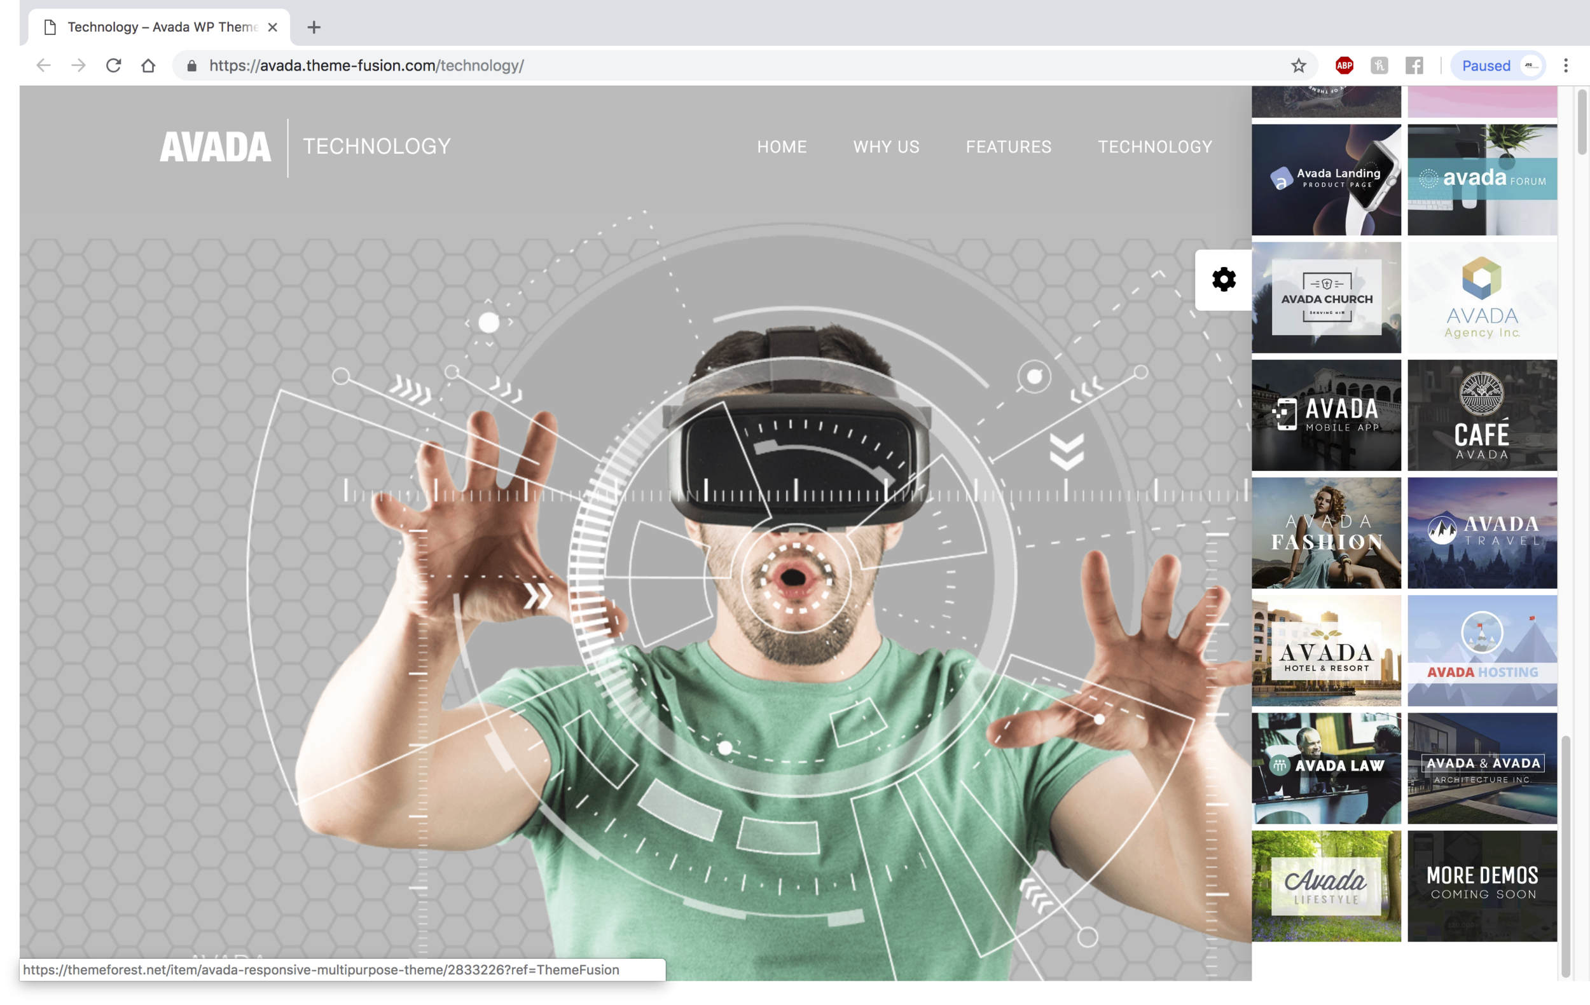
Task: Open the grey extension icon beside ABP
Action: (x=1379, y=65)
